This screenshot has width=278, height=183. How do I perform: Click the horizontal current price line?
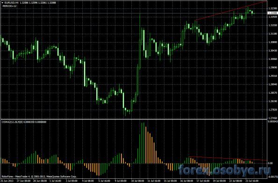coord(134,13)
